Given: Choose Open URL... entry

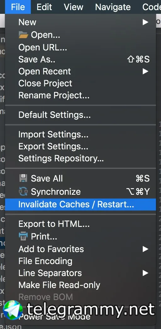Looking at the screenshot, I should [80, 47].
